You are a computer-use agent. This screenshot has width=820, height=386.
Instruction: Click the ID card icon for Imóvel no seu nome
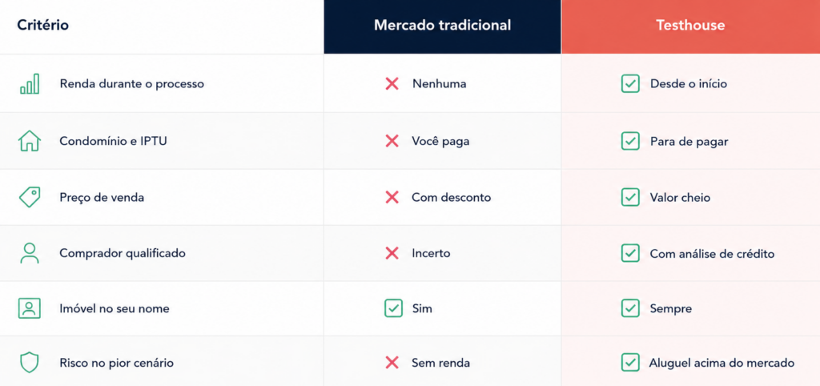tap(30, 308)
